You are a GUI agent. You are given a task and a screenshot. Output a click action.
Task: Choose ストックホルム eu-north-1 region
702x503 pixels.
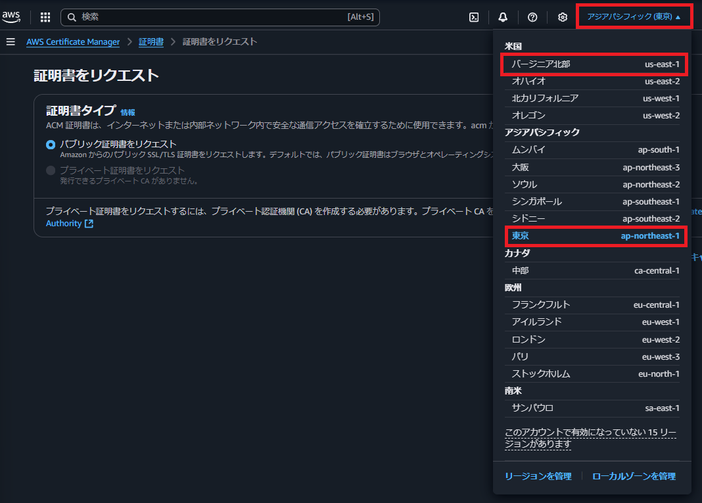tap(592, 373)
